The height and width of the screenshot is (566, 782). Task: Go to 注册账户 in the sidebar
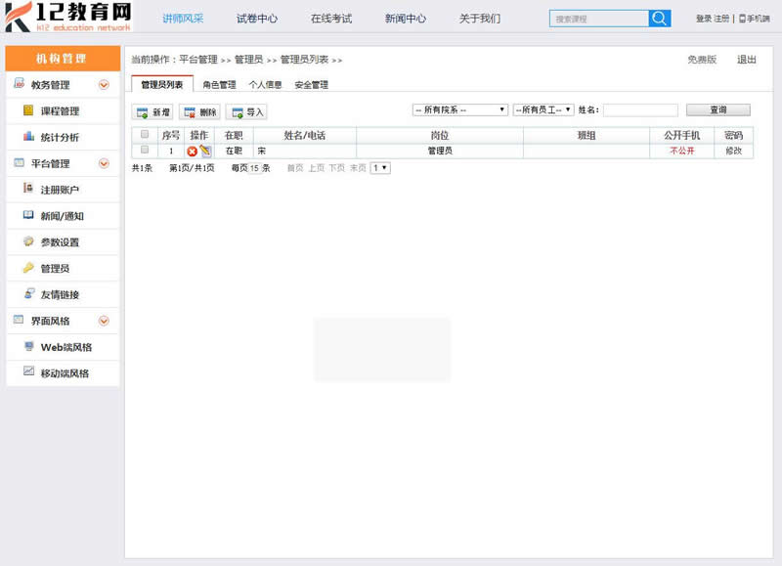pyautogui.click(x=60, y=190)
